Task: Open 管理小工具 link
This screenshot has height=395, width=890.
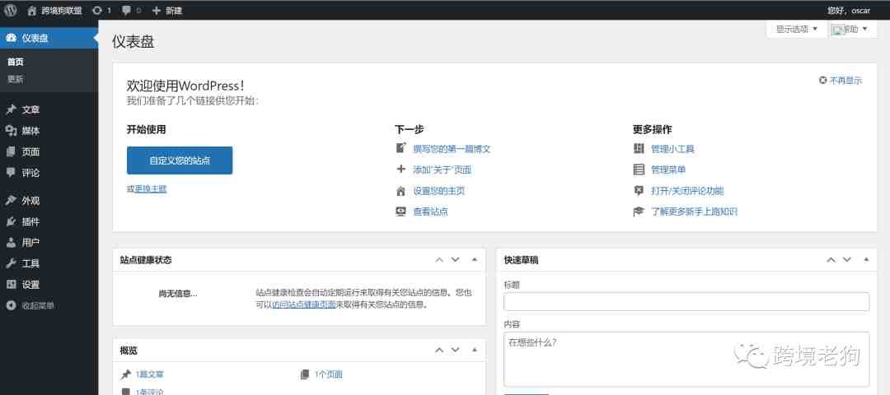Action: point(672,148)
